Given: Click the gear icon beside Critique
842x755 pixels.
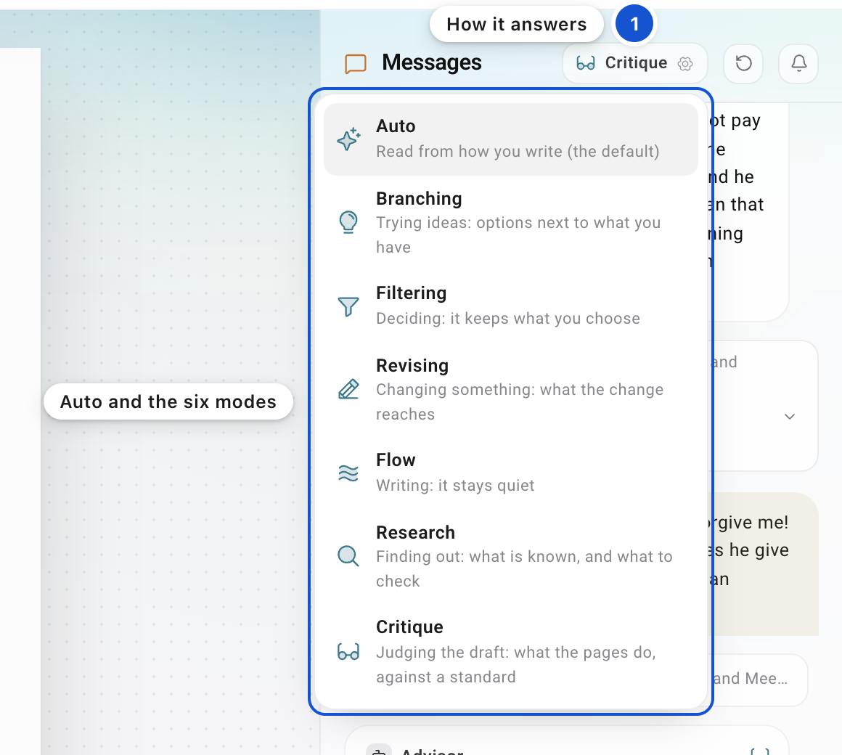Looking at the screenshot, I should pos(685,64).
